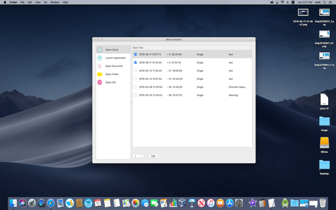
Task: Uncheck the 2019-06-11 13:07:13 alarm
Action: (135, 54)
